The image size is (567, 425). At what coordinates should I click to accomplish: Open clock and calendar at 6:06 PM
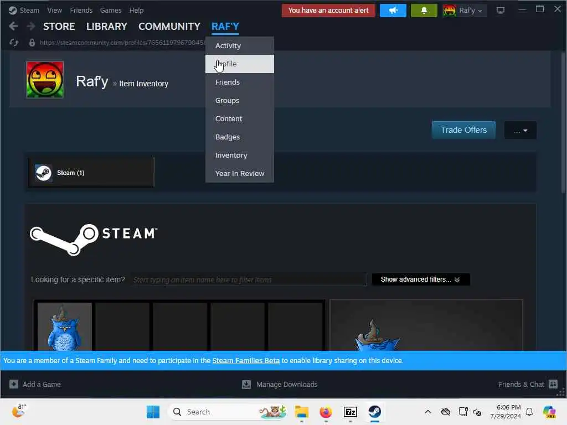(x=505, y=412)
